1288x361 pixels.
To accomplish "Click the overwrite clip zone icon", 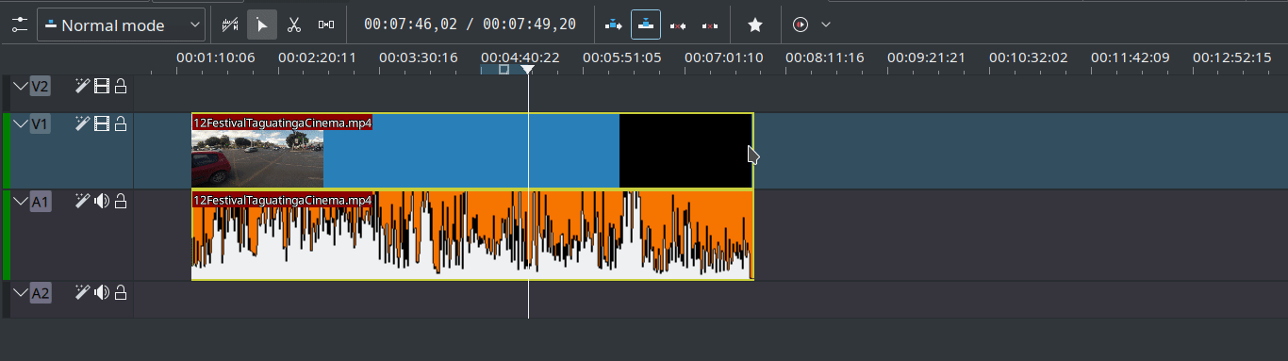I will pyautogui.click(x=646, y=25).
